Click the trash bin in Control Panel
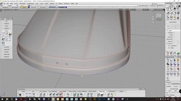 point(179,6)
